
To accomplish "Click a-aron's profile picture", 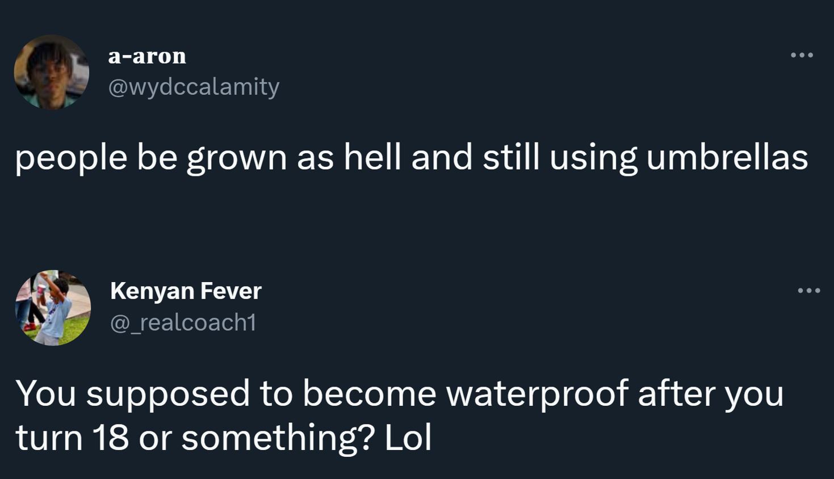I will click(x=52, y=72).
